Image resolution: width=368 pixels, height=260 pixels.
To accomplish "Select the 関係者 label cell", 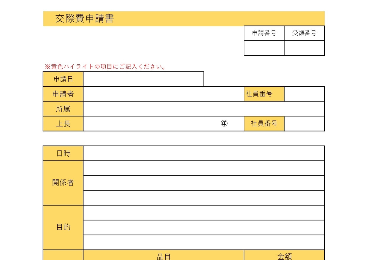I will (x=63, y=183).
